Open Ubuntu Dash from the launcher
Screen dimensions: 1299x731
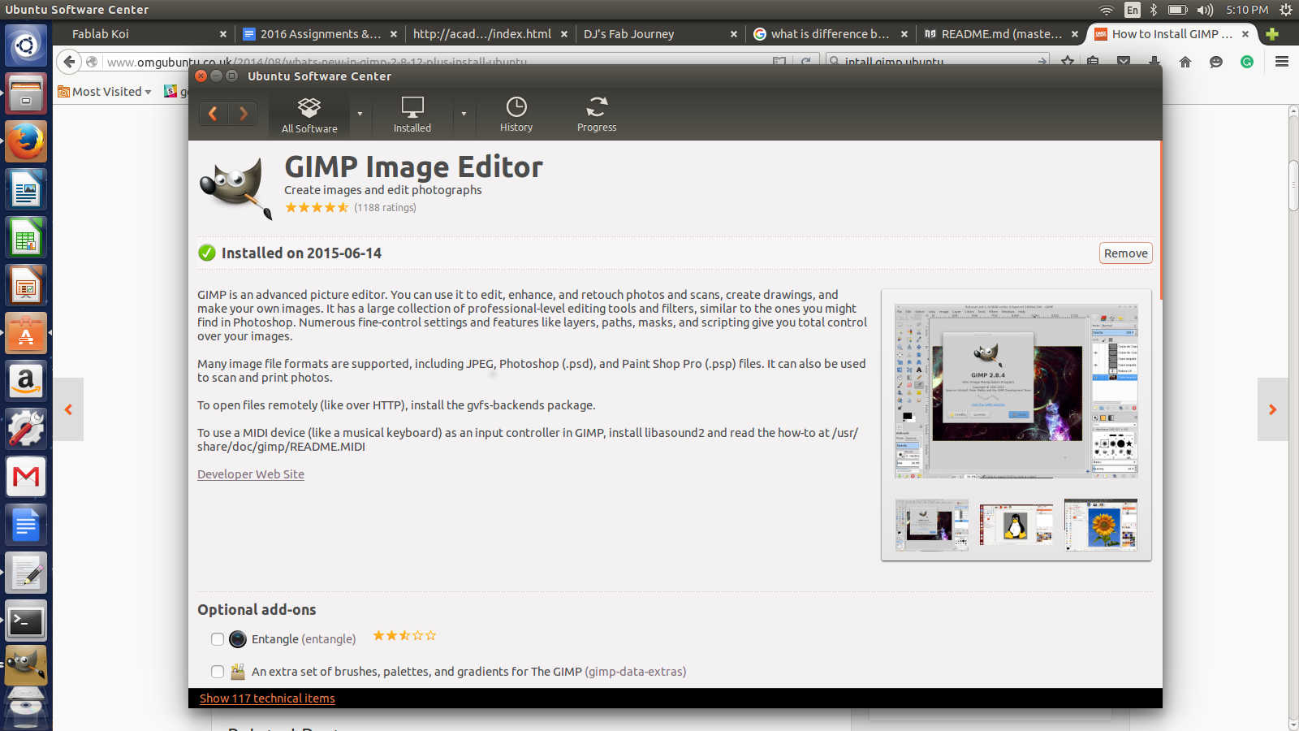click(x=26, y=45)
